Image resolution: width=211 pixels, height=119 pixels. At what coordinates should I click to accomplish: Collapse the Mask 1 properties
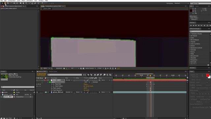(48, 82)
